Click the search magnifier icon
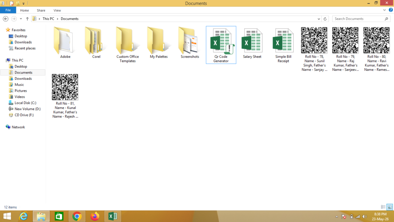Screen dimensions: 394x222 pyautogui.click(x=386, y=19)
